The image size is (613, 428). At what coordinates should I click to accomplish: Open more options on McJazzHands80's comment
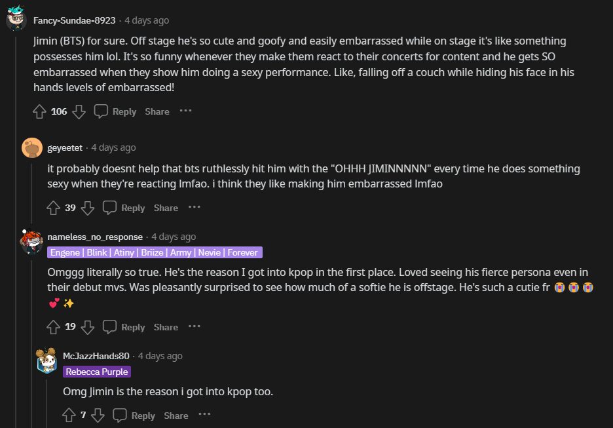[x=204, y=415]
